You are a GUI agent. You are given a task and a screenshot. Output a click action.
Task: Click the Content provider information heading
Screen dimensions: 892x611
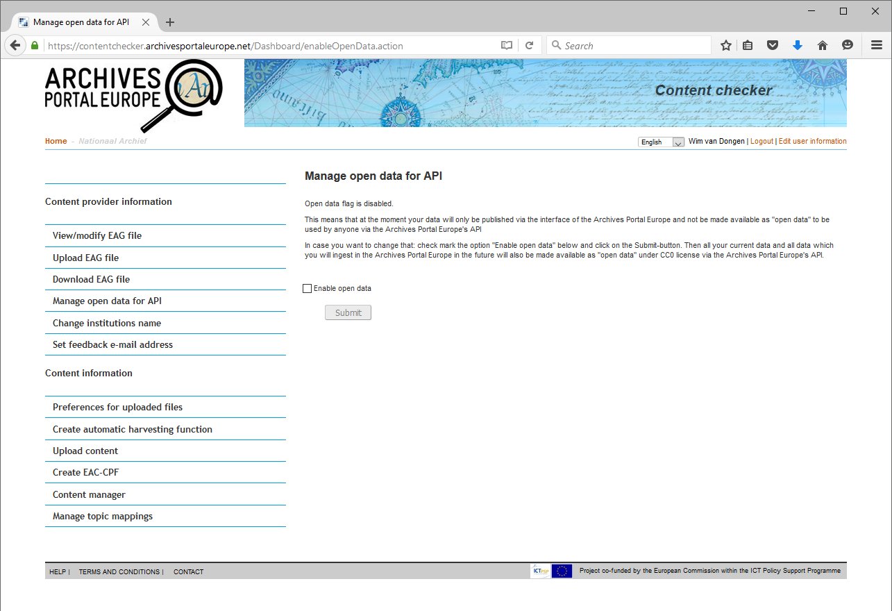108,202
